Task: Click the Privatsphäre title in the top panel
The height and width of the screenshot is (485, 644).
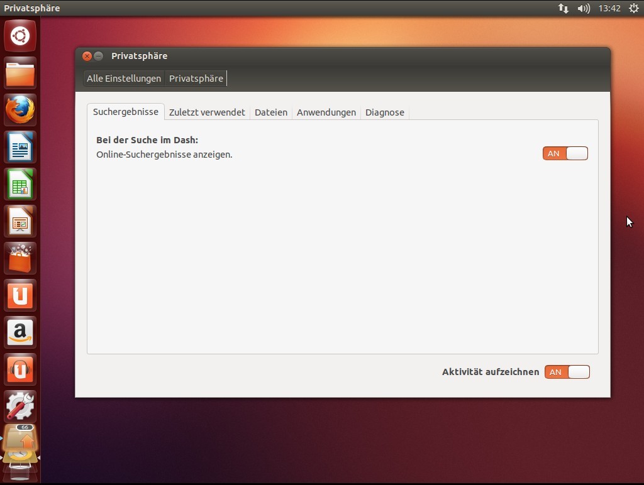Action: (32, 8)
